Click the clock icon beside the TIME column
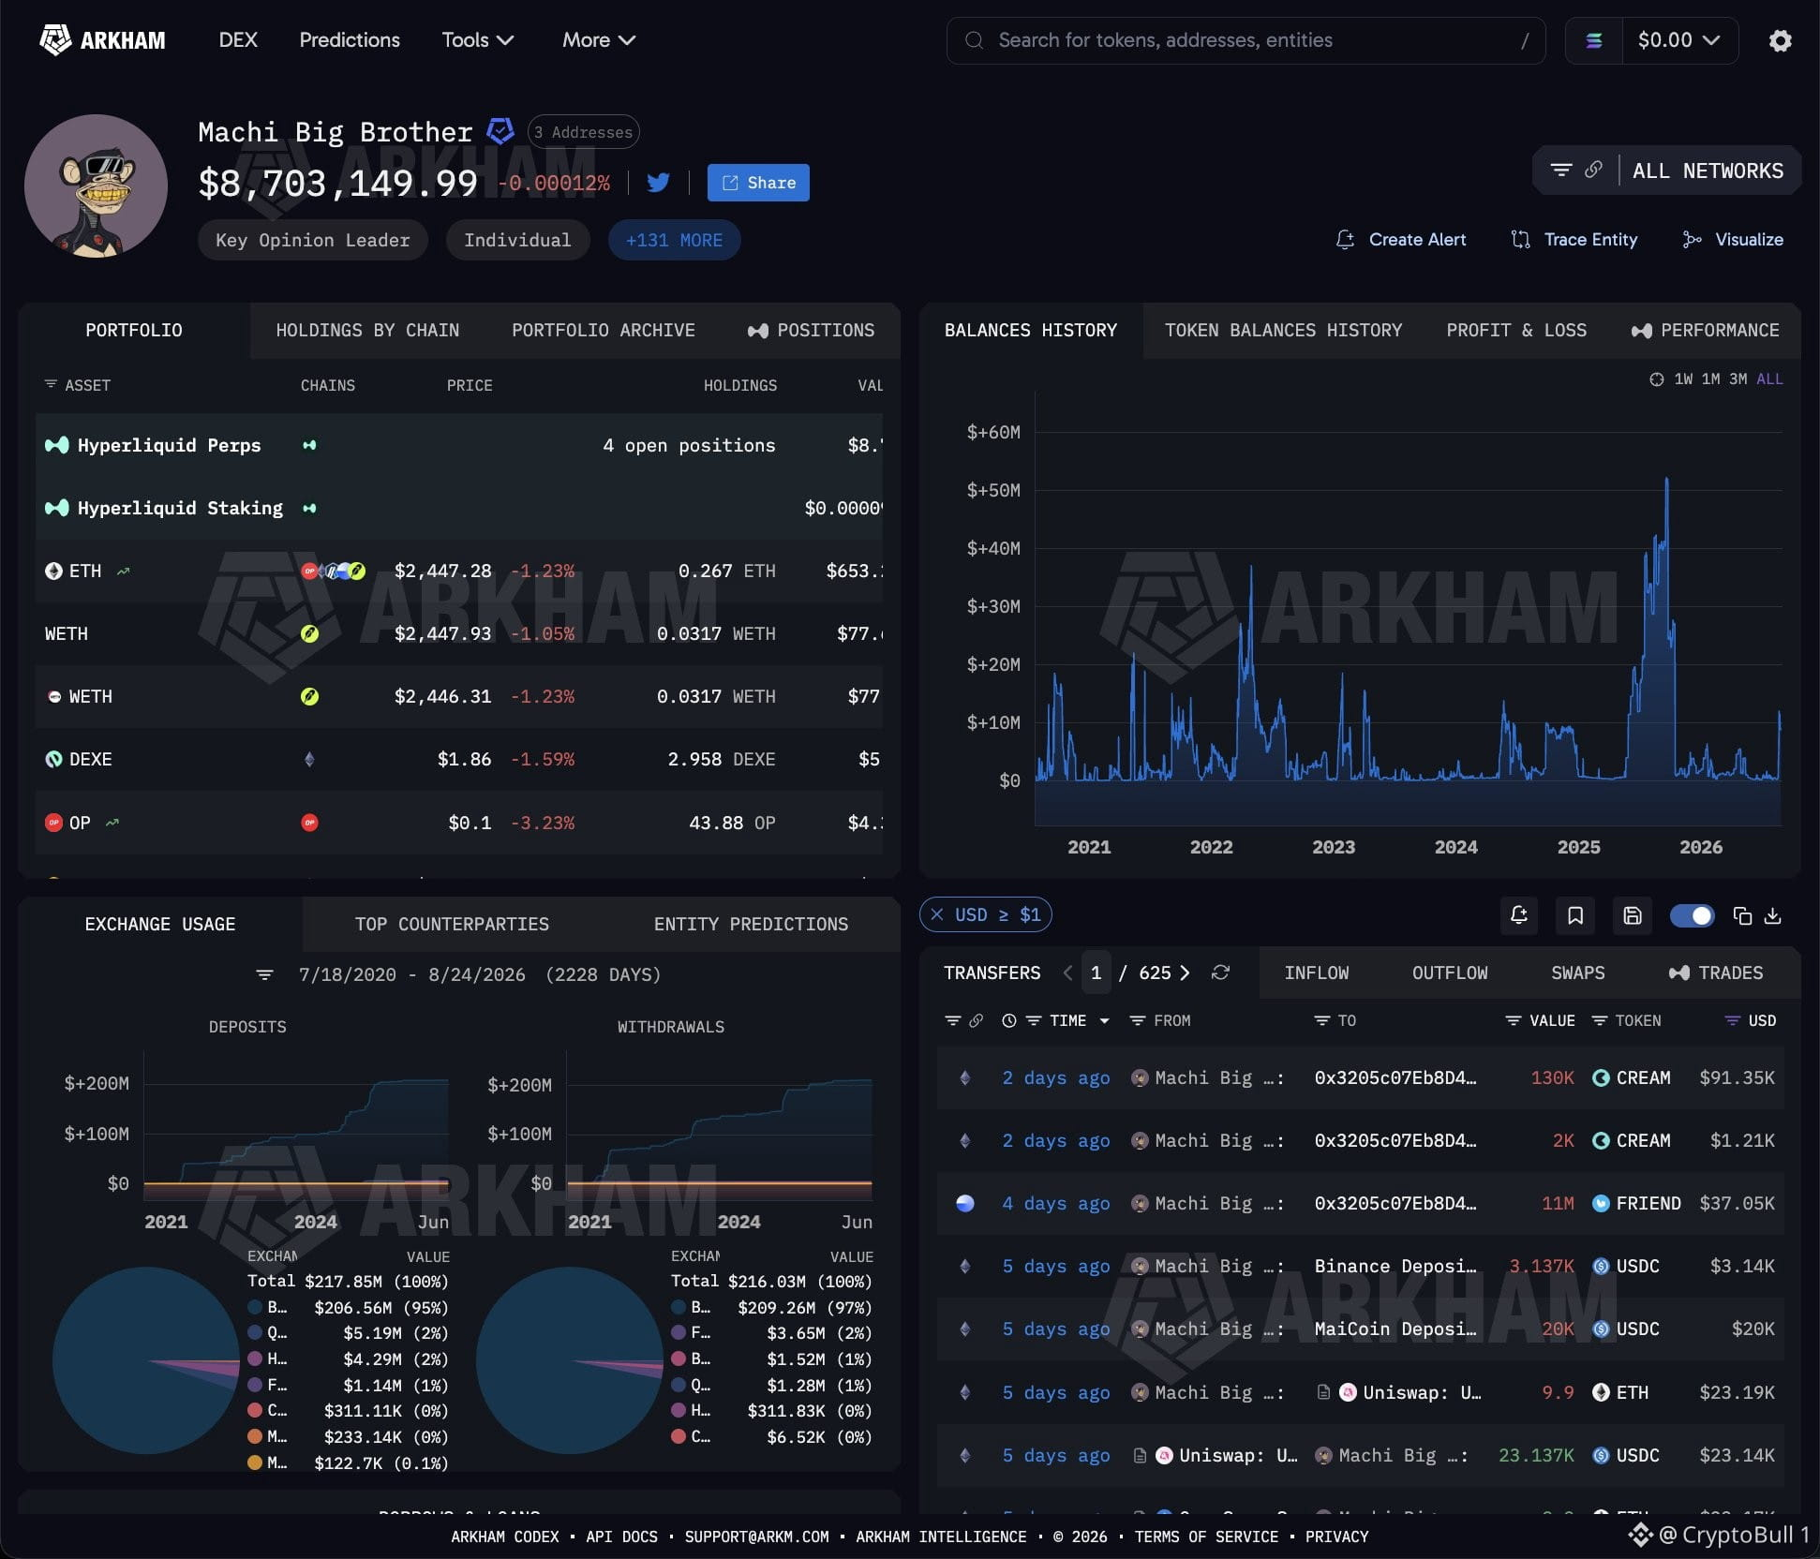 1008,1020
